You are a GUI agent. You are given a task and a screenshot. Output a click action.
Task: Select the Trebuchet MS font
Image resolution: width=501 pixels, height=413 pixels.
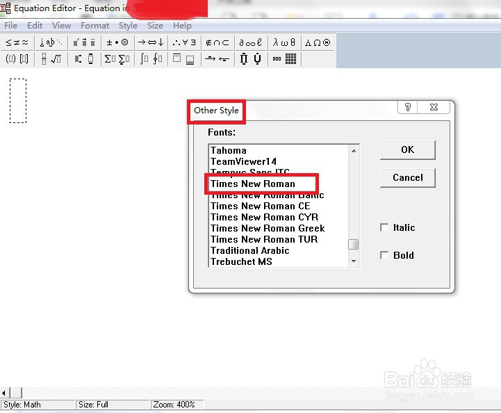point(279,261)
